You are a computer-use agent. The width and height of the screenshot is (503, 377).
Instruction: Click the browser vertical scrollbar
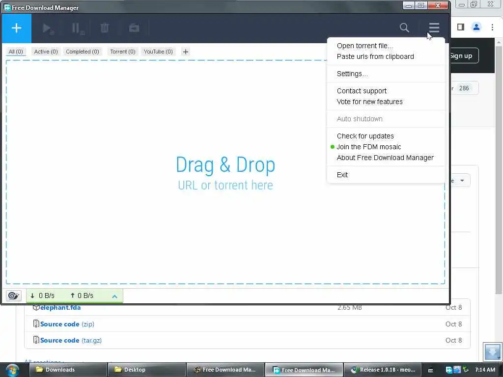click(x=499, y=170)
